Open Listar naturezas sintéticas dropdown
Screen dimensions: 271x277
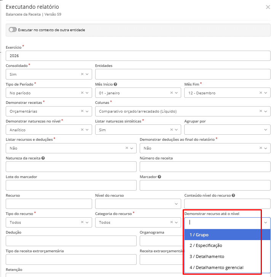tap(176, 129)
